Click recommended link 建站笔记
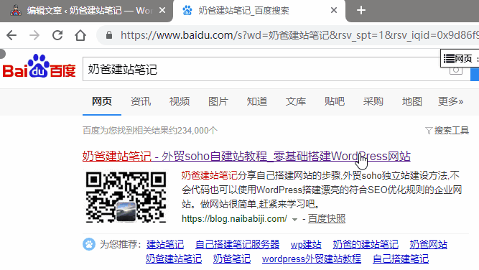Screen dimensions: 479x270 (165, 245)
